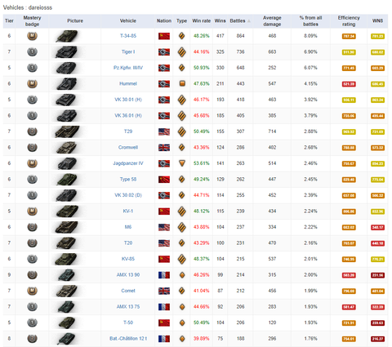392x347 pixels.
Task: Click the T-34-85 mastery badge icon
Action: click(32, 36)
